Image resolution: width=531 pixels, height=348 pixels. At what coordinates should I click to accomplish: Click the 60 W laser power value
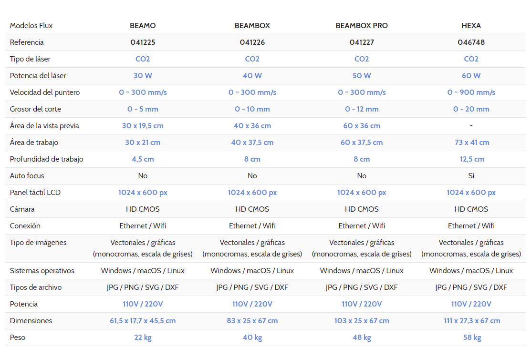pos(471,76)
